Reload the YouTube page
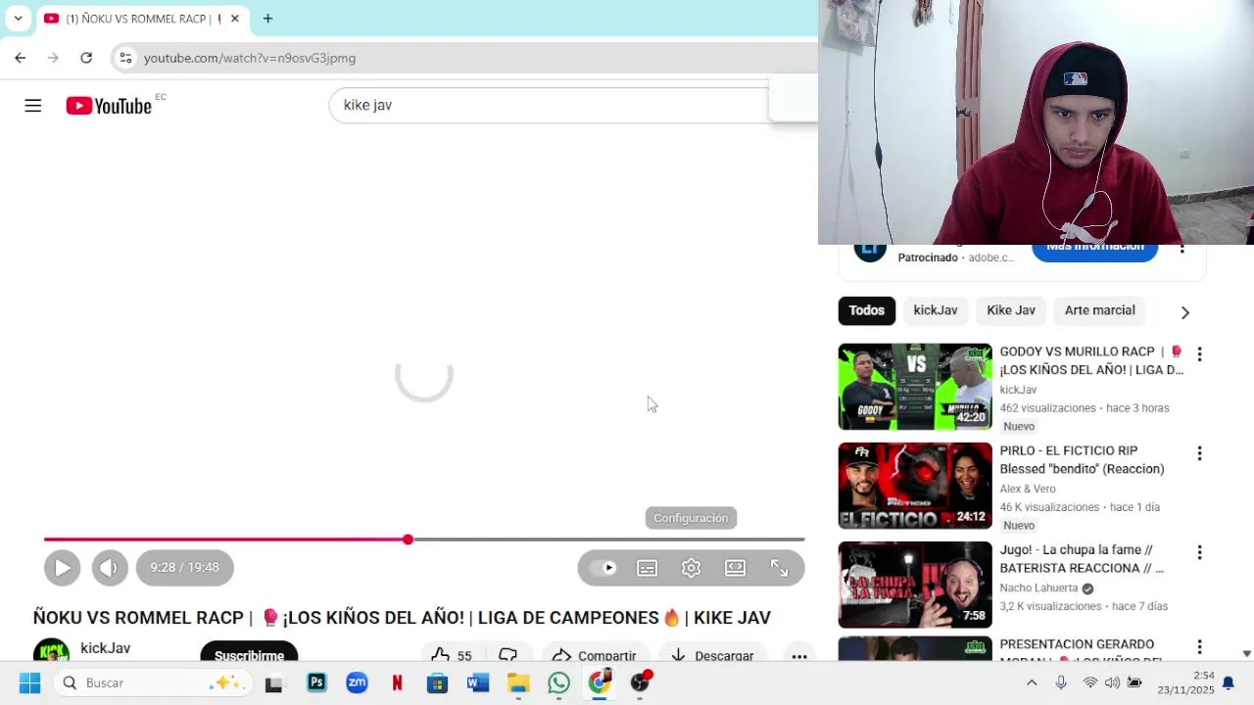Screen dimensions: 1254x705 pos(86,58)
